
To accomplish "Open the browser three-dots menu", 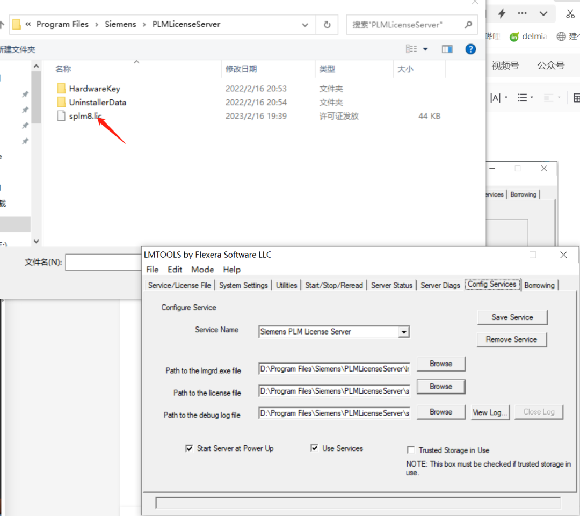I will 523,13.
